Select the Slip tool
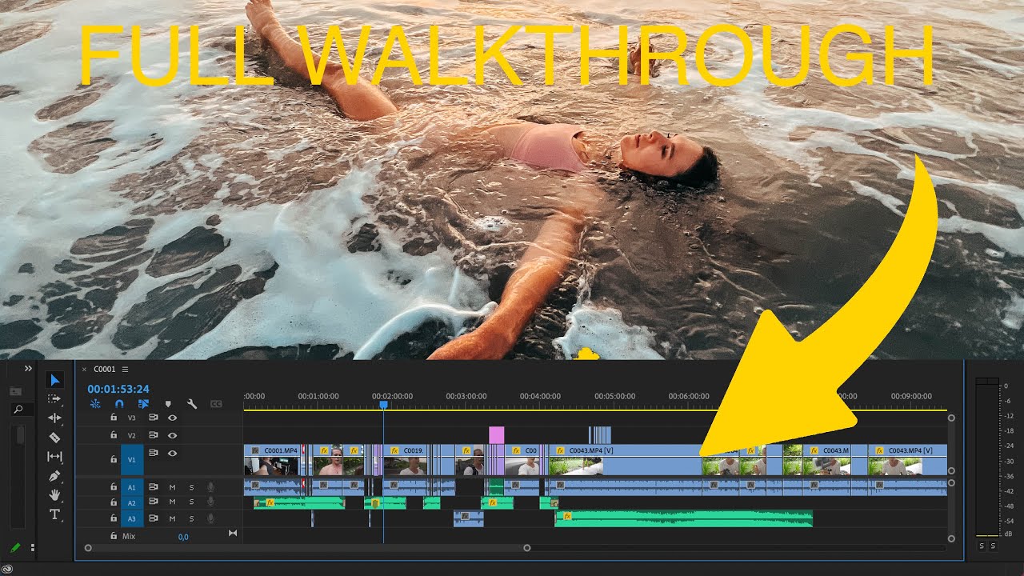The width and height of the screenshot is (1024, 576). coord(54,456)
